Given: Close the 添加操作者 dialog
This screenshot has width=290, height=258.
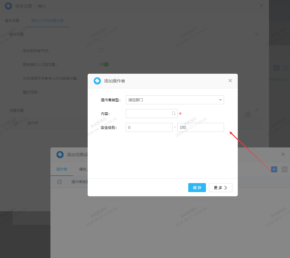Looking at the screenshot, I should 230,81.
